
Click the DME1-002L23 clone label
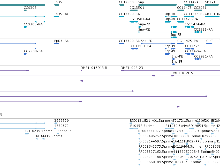click(132, 68)
